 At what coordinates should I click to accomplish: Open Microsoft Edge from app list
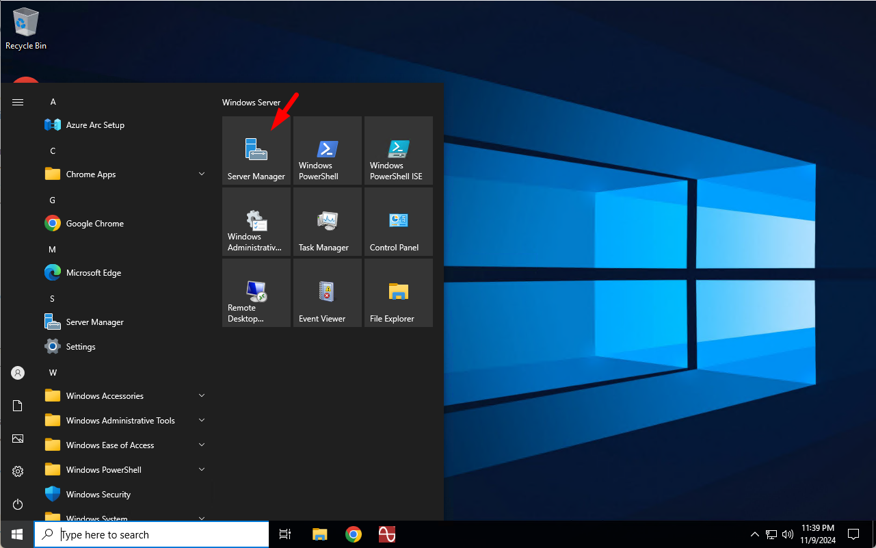tap(126, 273)
